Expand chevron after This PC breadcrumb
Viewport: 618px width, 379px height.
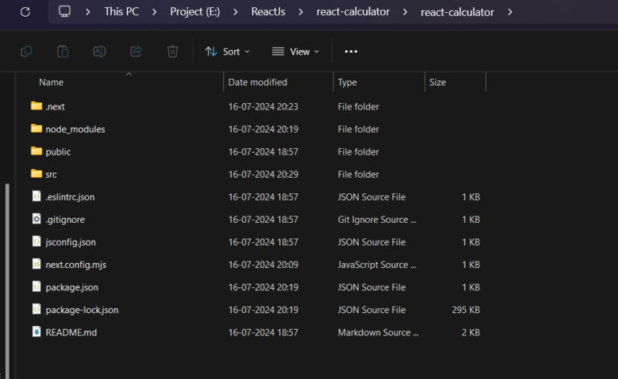[154, 12]
